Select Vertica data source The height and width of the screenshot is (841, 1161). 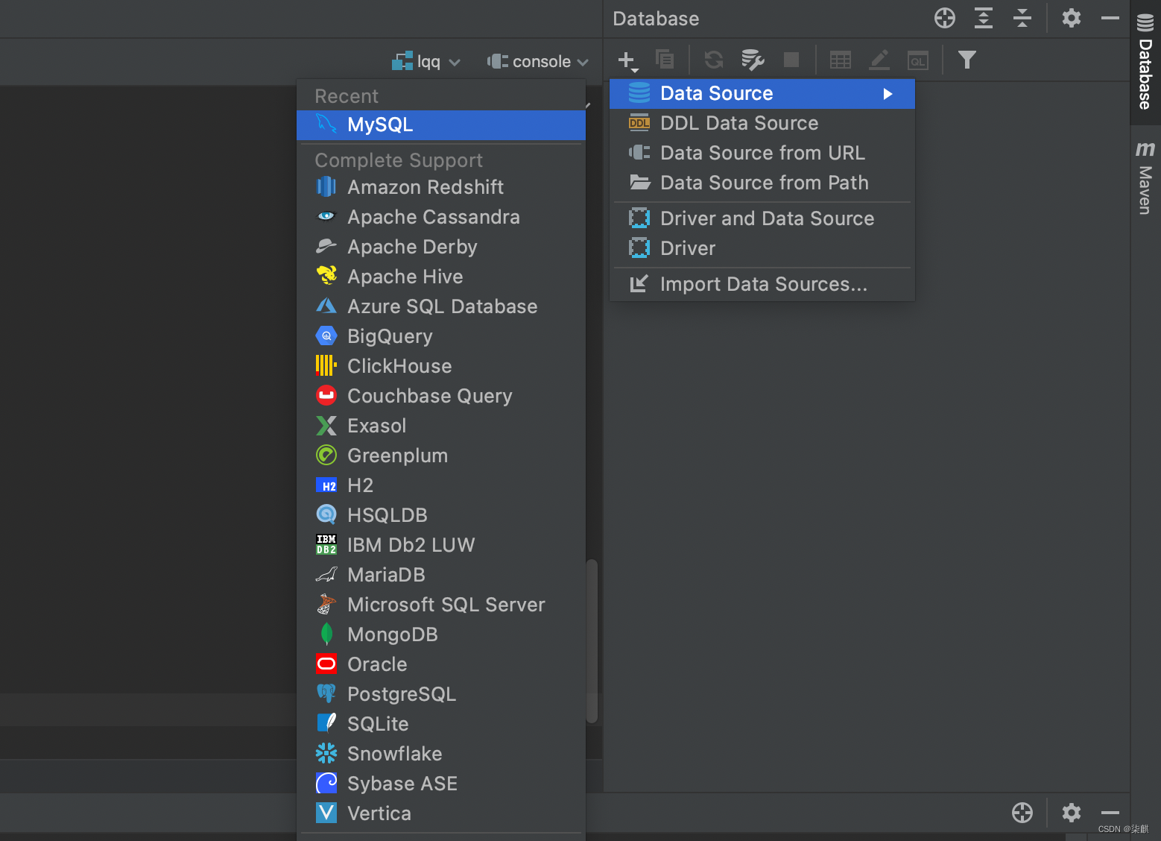[441, 813]
